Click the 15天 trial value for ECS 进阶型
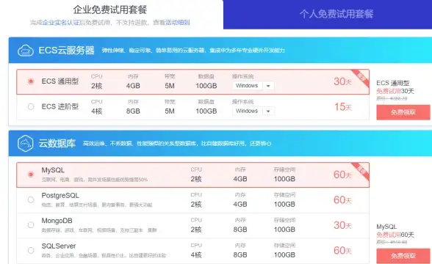Screen dimensions: 432x264 (342, 107)
